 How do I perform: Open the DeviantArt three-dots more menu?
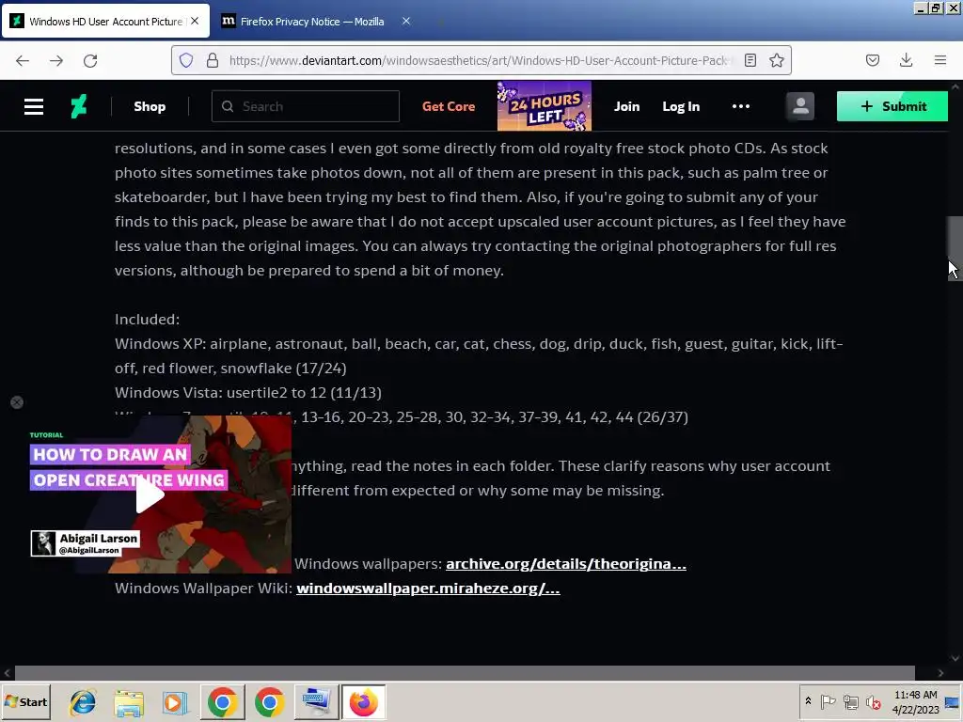(x=741, y=106)
